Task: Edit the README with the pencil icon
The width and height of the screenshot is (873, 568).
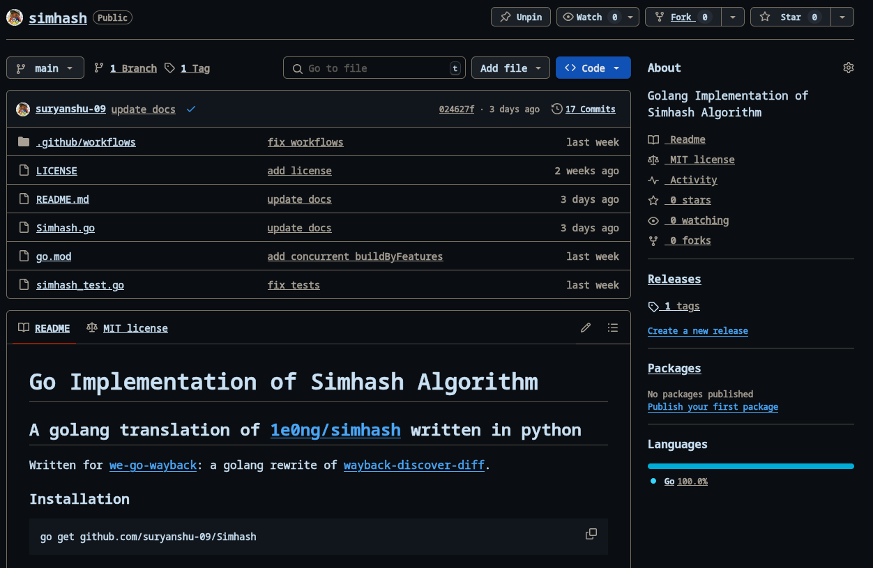Action: (586, 328)
